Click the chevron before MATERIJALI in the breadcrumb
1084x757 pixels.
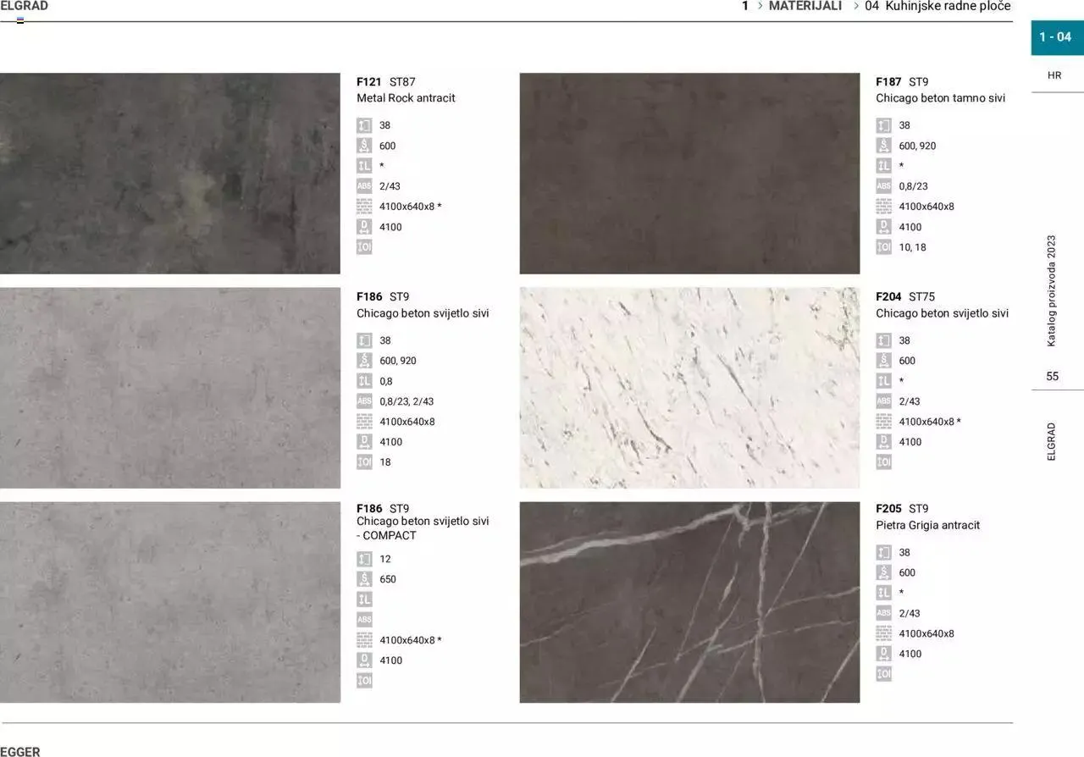[760, 6]
